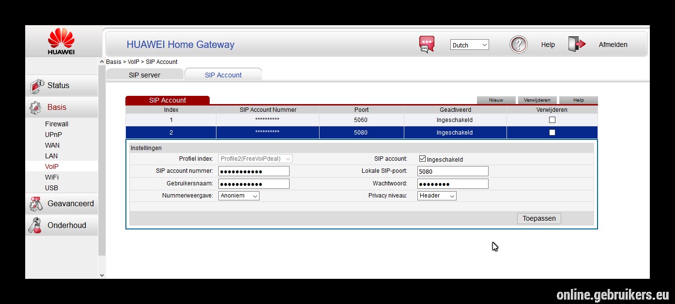The height and width of the screenshot is (304, 675).
Task: Open the red chat message icon
Action: tap(427, 45)
